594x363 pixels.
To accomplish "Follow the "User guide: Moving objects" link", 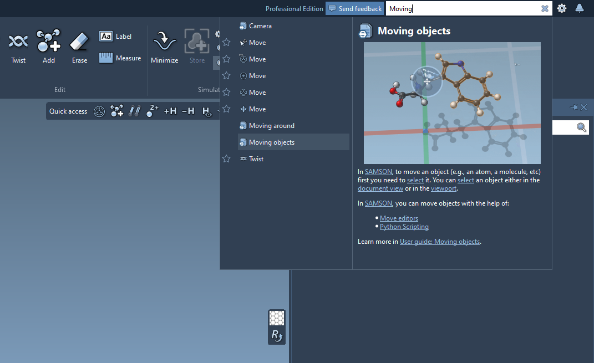I will pos(439,242).
